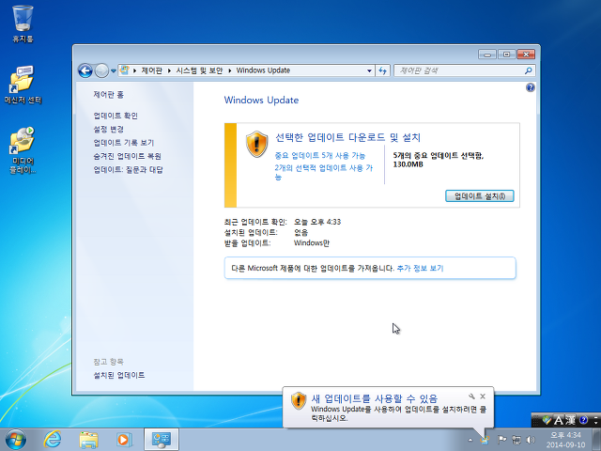This screenshot has width=601, height=451.
Task: Select the Control Panel taskbar button
Action: click(x=162, y=440)
